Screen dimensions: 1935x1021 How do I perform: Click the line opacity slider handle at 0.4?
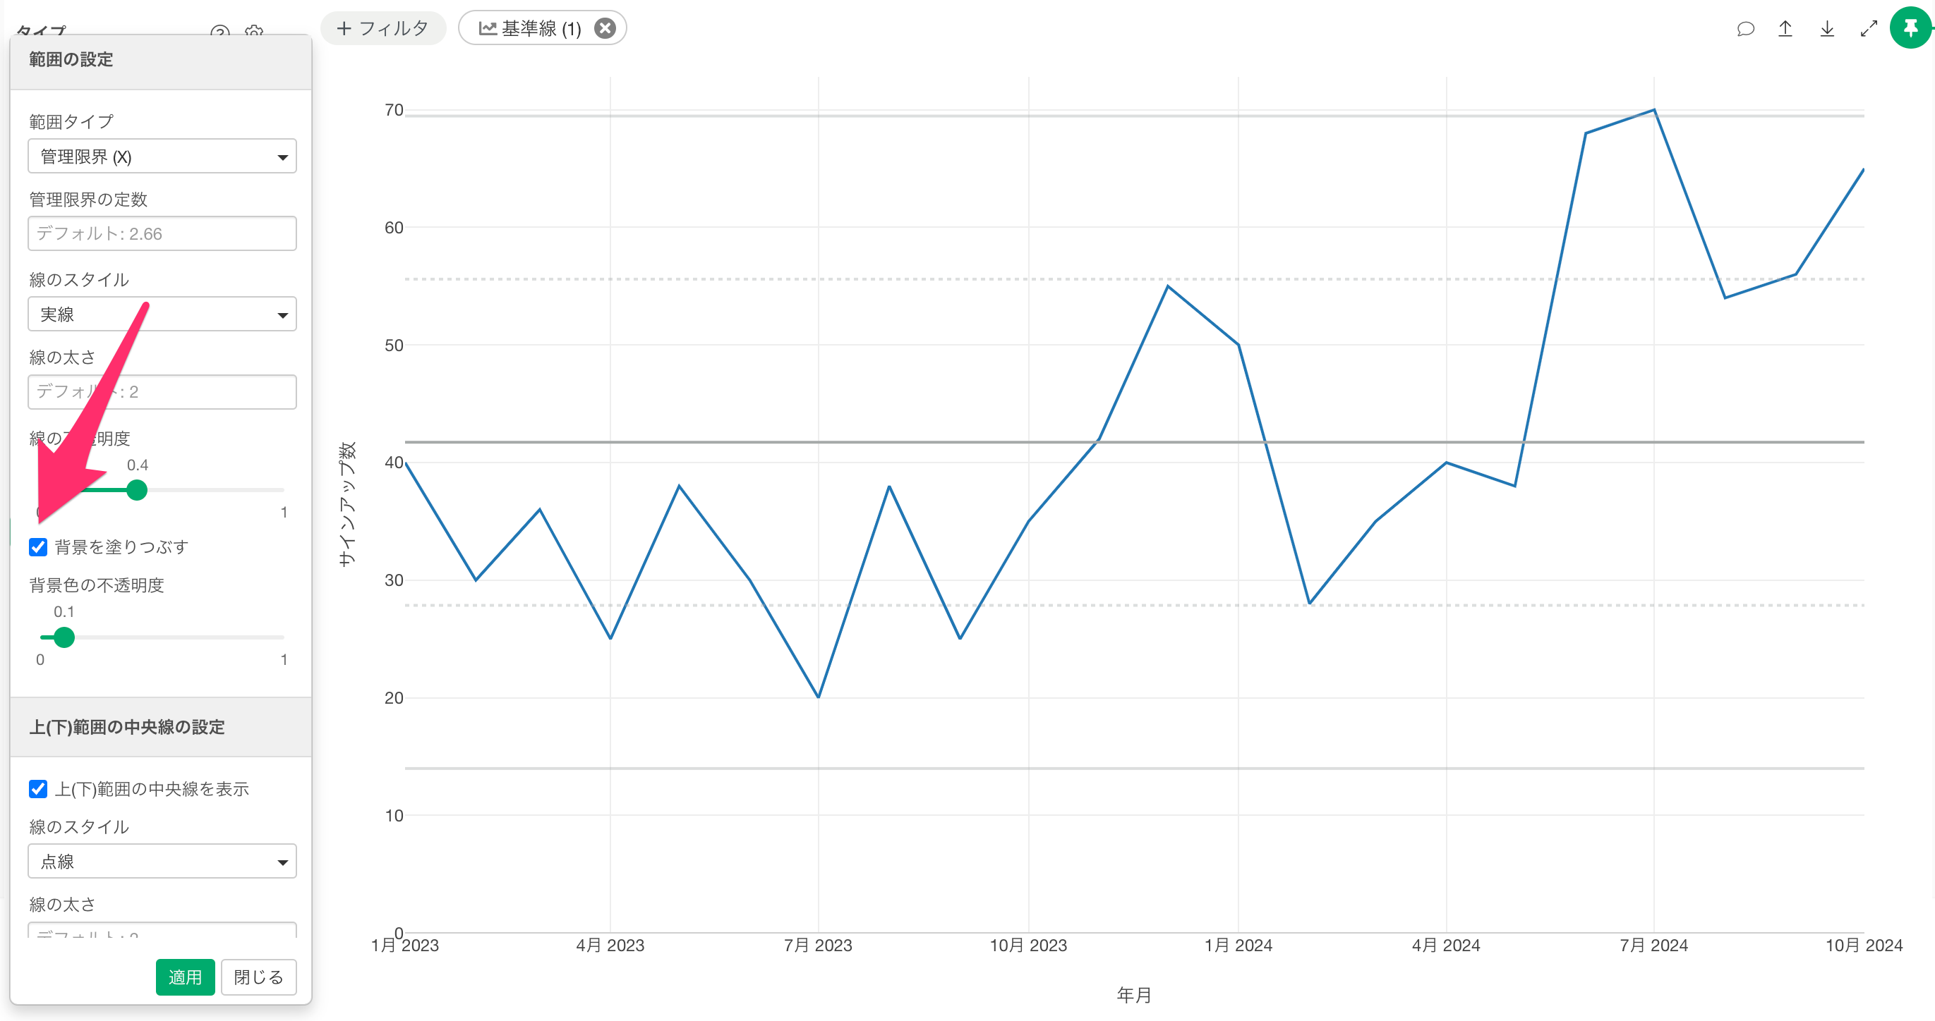tap(137, 490)
